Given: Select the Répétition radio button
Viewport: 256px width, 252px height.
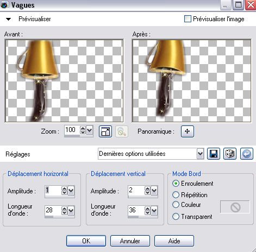Looking at the screenshot, I should tap(176, 195).
